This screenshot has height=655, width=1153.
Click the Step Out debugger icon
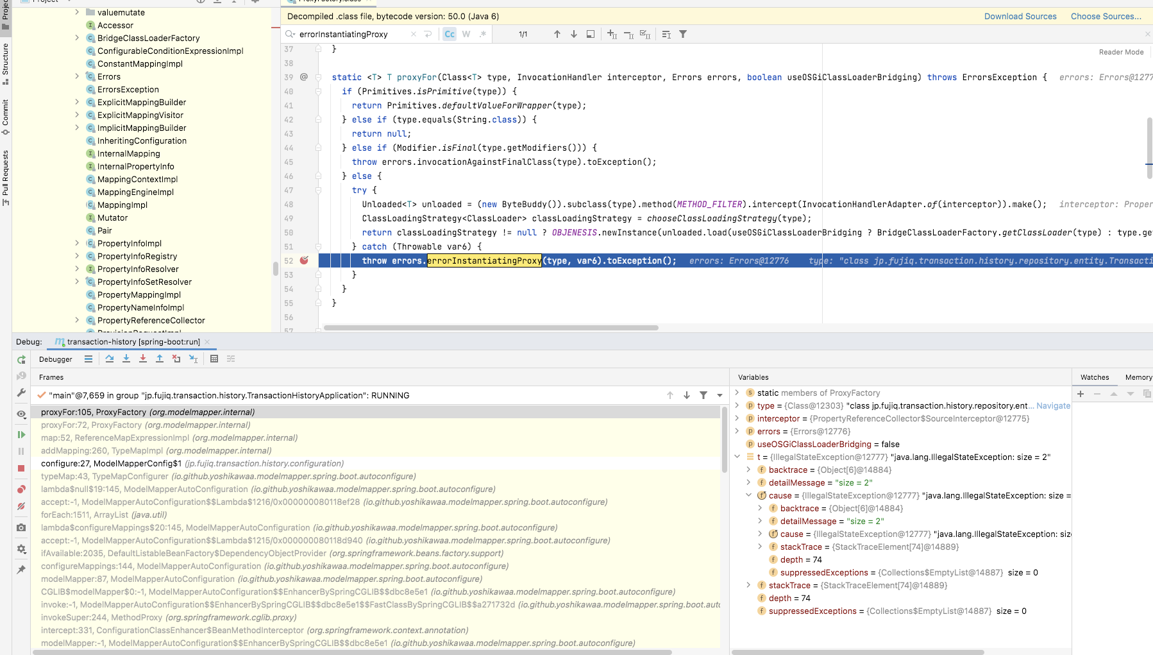tap(160, 359)
